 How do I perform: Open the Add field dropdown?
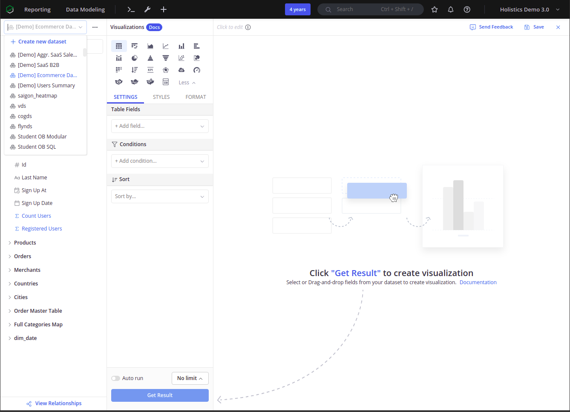click(160, 126)
